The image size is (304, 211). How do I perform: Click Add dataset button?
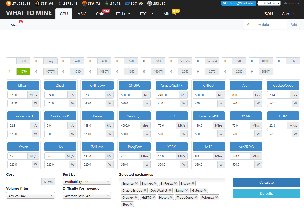pos(293,25)
